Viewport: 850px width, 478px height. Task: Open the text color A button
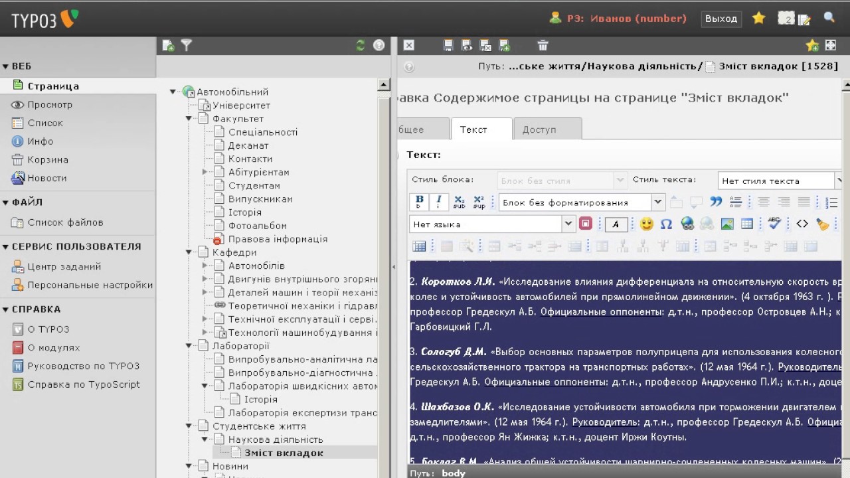(616, 224)
